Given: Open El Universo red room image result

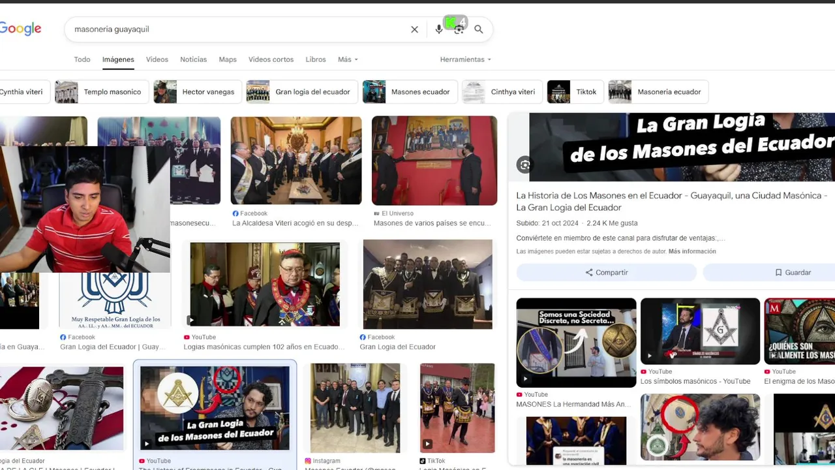Looking at the screenshot, I should point(434,161).
